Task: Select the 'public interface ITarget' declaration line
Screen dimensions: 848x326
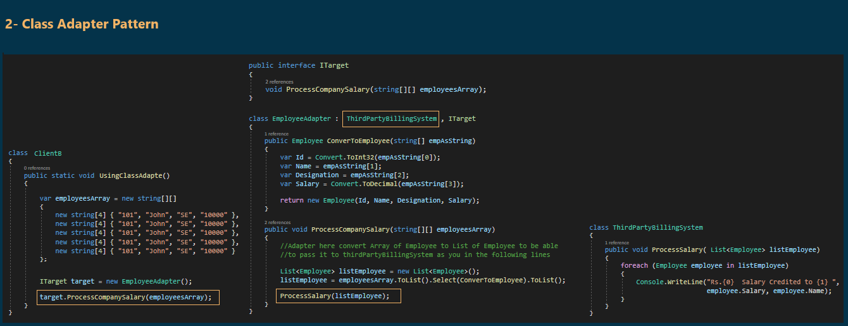Action: [299, 65]
